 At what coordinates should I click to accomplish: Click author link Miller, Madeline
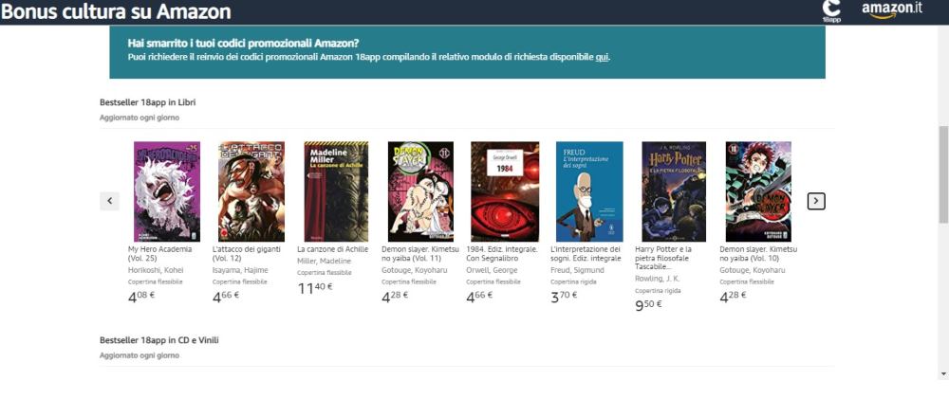[x=324, y=262]
